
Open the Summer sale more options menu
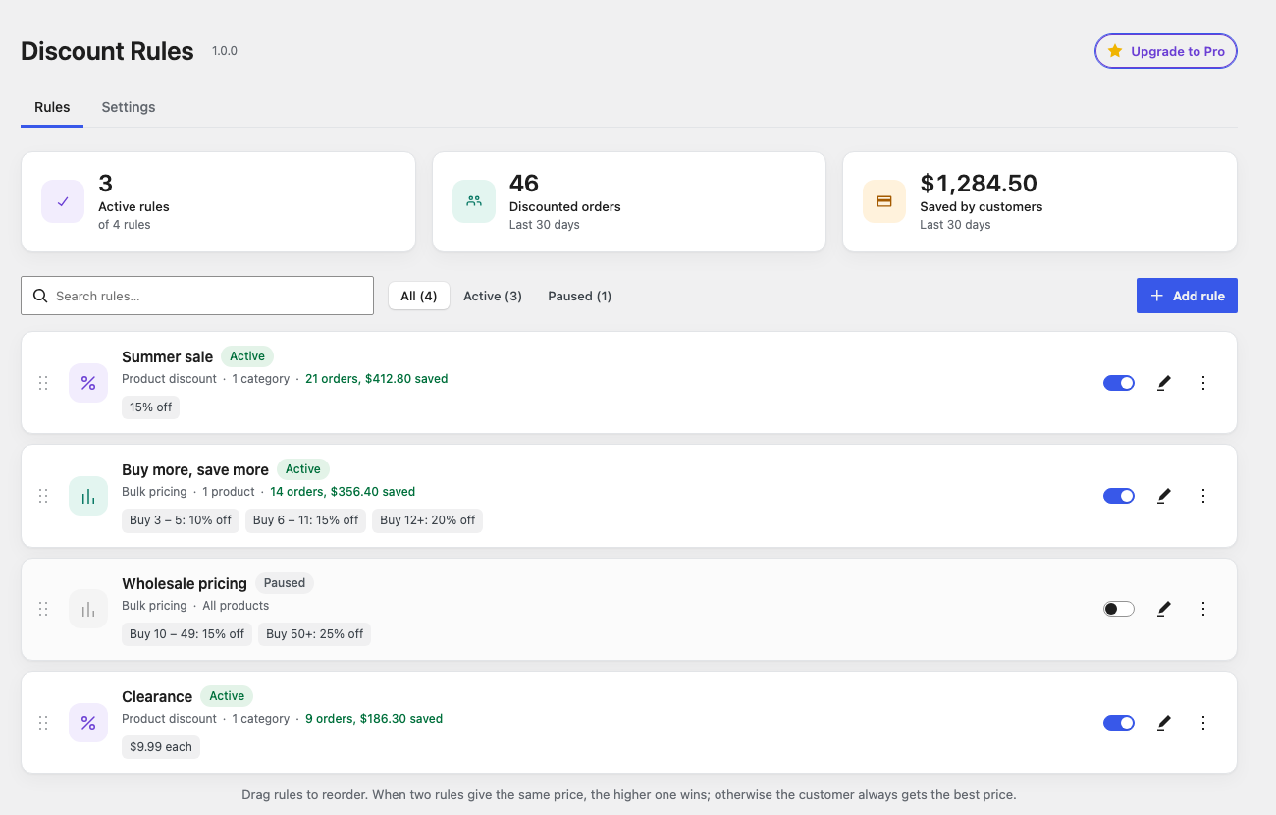pyautogui.click(x=1203, y=383)
